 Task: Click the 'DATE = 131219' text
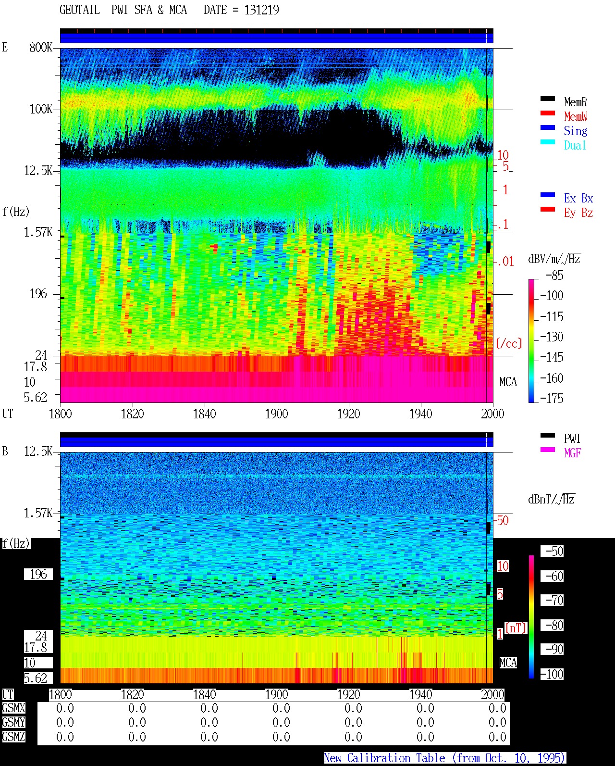(x=241, y=10)
